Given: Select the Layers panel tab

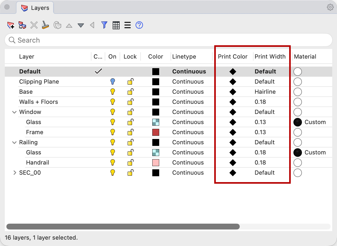Looking at the screenshot, I should point(35,8).
